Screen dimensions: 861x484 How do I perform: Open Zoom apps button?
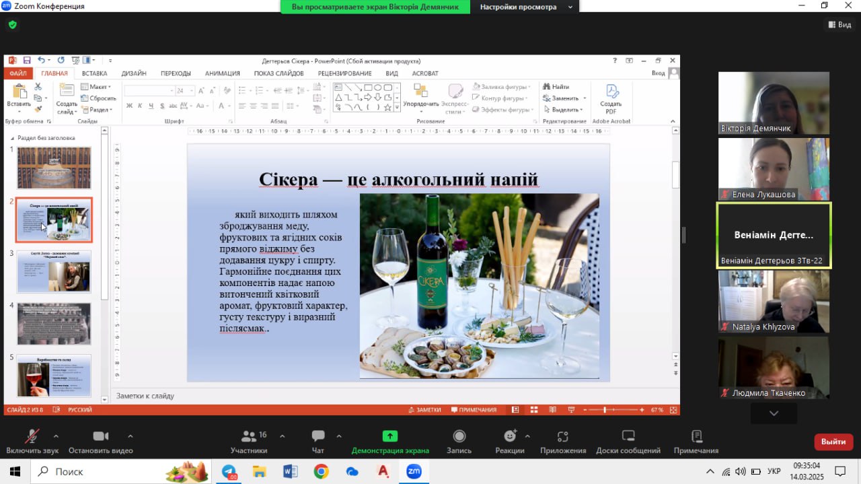[x=563, y=441]
